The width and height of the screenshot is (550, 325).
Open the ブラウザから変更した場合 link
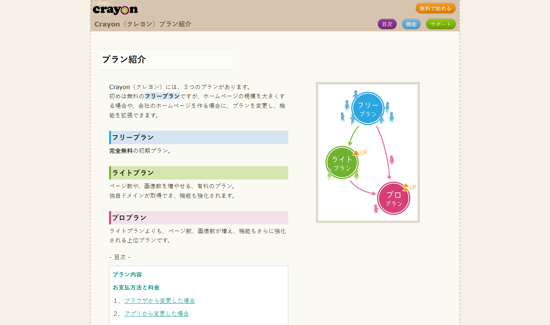159,300
